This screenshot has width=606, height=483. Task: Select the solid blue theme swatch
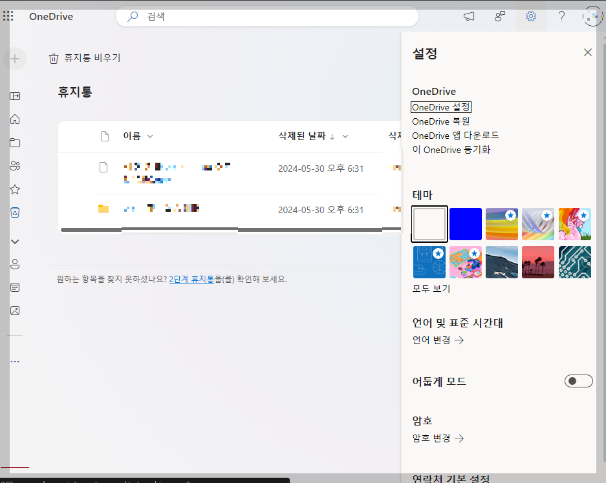(466, 224)
